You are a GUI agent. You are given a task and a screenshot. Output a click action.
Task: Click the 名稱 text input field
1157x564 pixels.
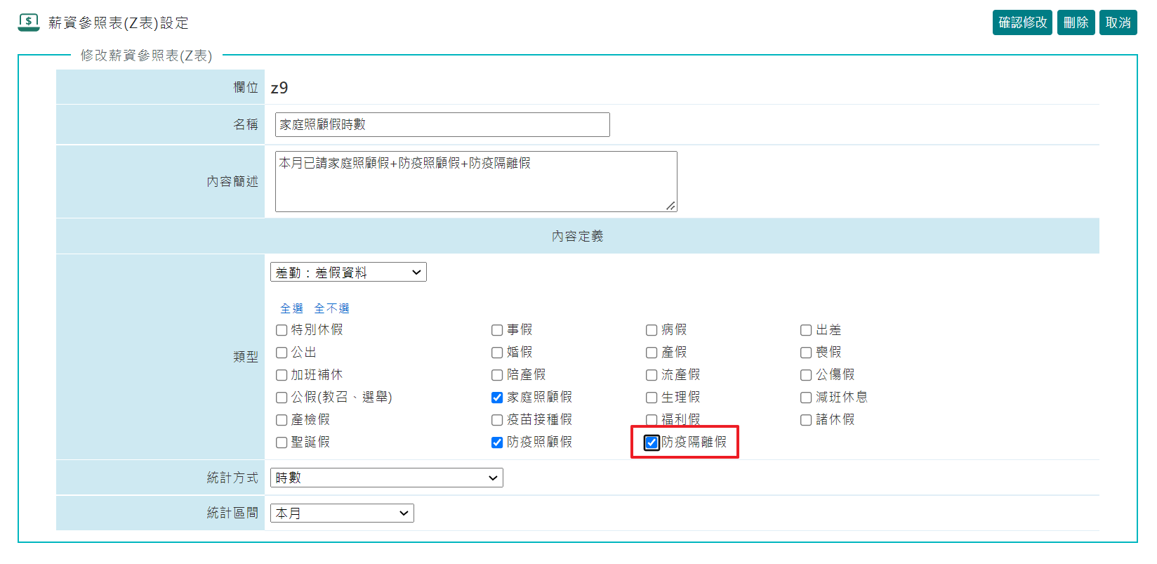pyautogui.click(x=442, y=124)
